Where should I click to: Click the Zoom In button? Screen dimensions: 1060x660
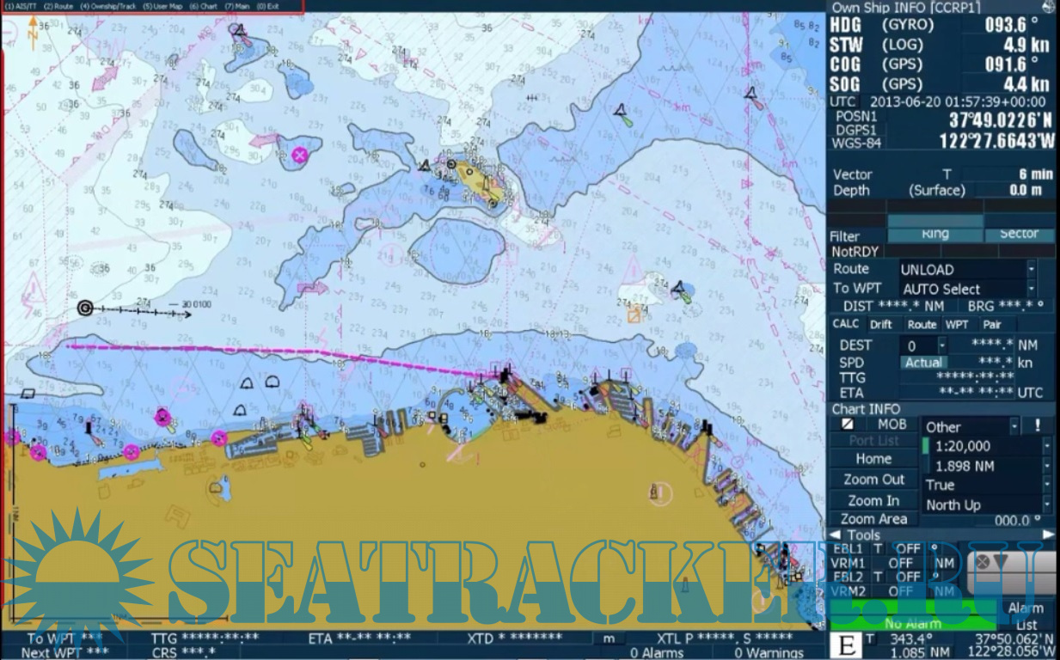873,500
